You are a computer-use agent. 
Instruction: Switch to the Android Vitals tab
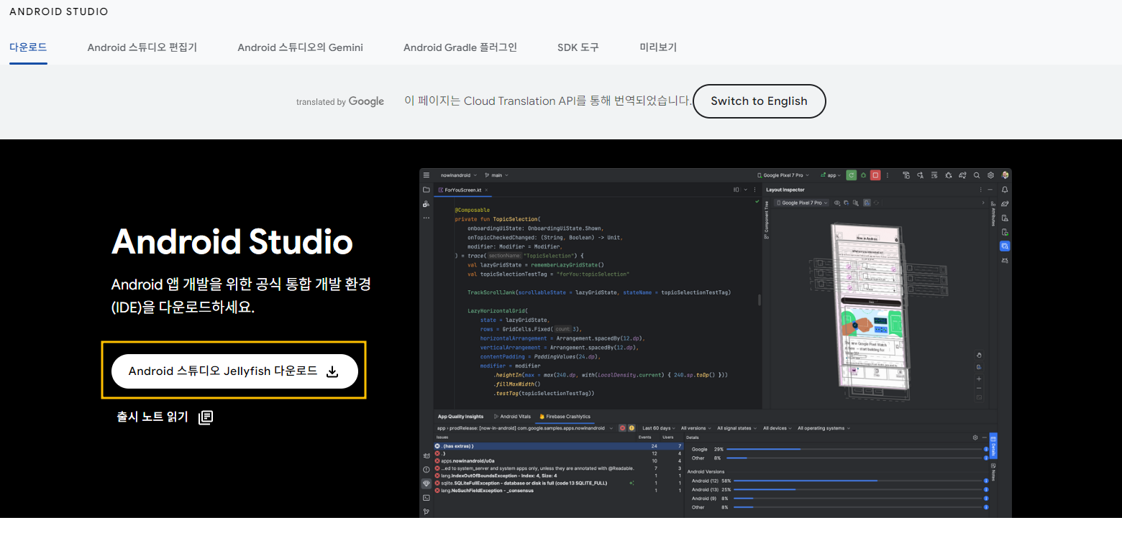tap(512, 416)
